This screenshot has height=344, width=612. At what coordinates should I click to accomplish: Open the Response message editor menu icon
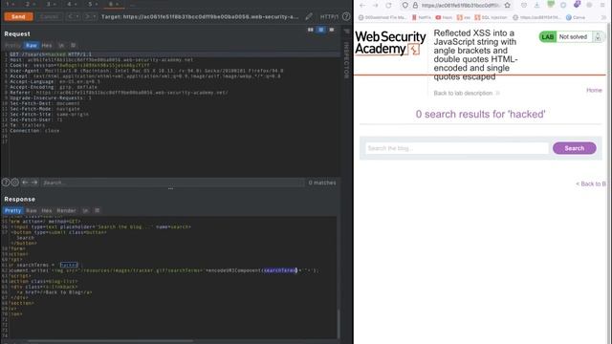[x=98, y=210]
